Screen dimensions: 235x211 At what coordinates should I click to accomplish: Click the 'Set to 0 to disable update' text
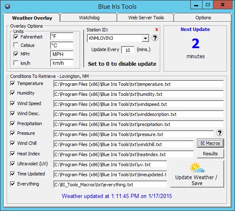coord(122,64)
